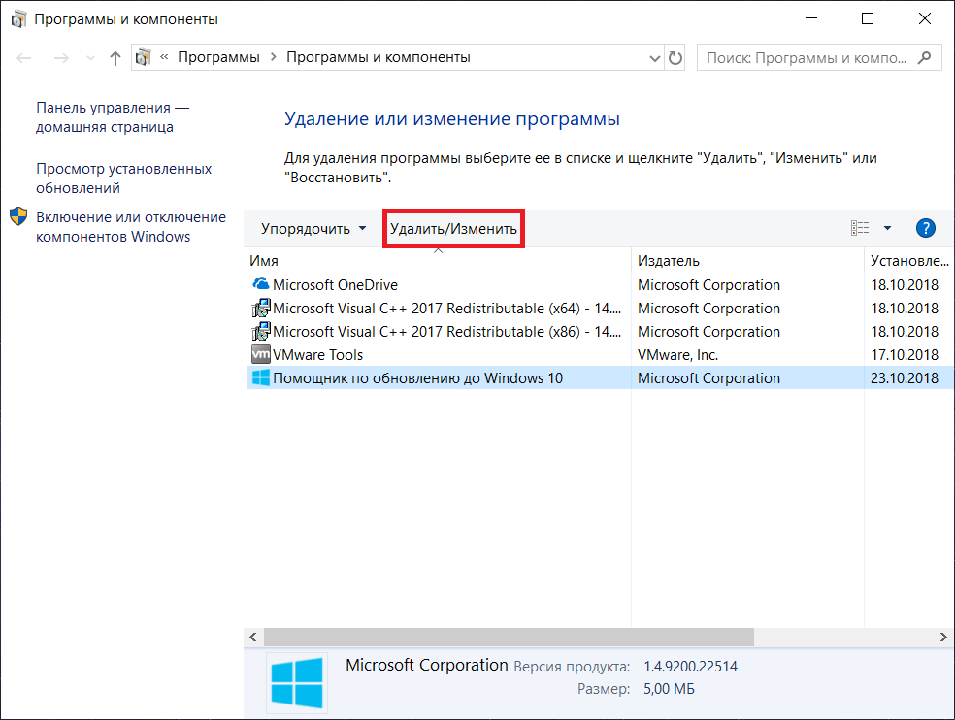Click the Visual C++ (x64) installer icon
This screenshot has height=720, width=955.
coord(261,309)
